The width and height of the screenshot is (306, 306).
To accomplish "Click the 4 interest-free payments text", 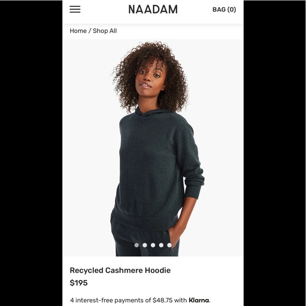I will (110, 300).
